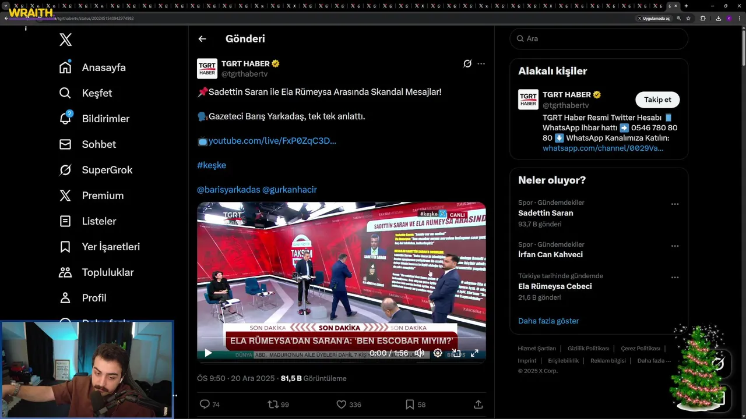
Task: Share the post via share icon
Action: (x=478, y=404)
